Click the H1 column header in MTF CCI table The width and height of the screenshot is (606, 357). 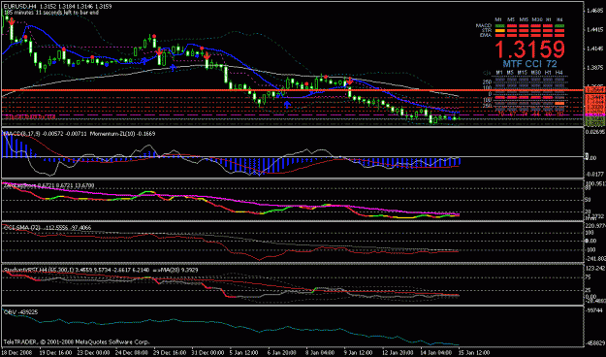[x=548, y=73]
